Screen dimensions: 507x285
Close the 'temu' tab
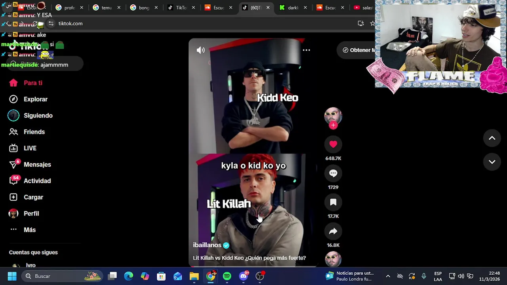[119, 8]
